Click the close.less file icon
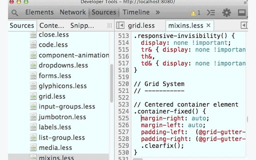256x160 pixels. pos(33,35)
